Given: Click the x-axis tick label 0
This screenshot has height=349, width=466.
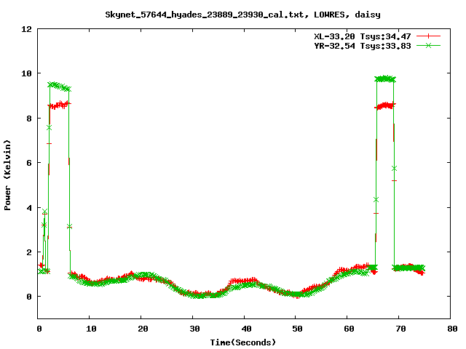Looking at the screenshot, I should [39, 329].
